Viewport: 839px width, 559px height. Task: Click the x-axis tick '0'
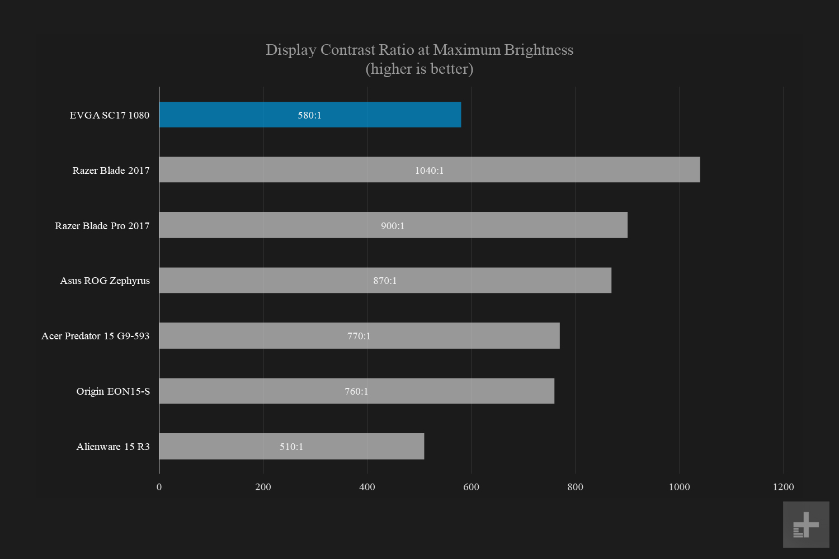(159, 487)
